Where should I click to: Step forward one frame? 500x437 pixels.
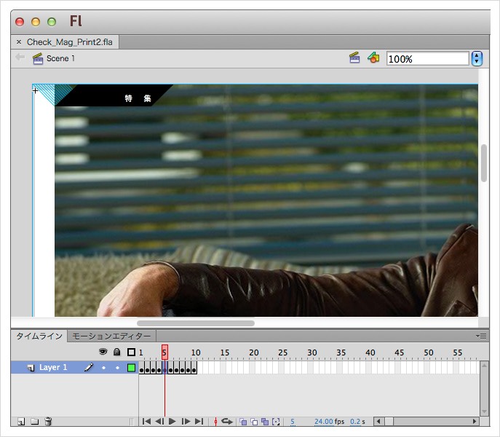pos(186,422)
